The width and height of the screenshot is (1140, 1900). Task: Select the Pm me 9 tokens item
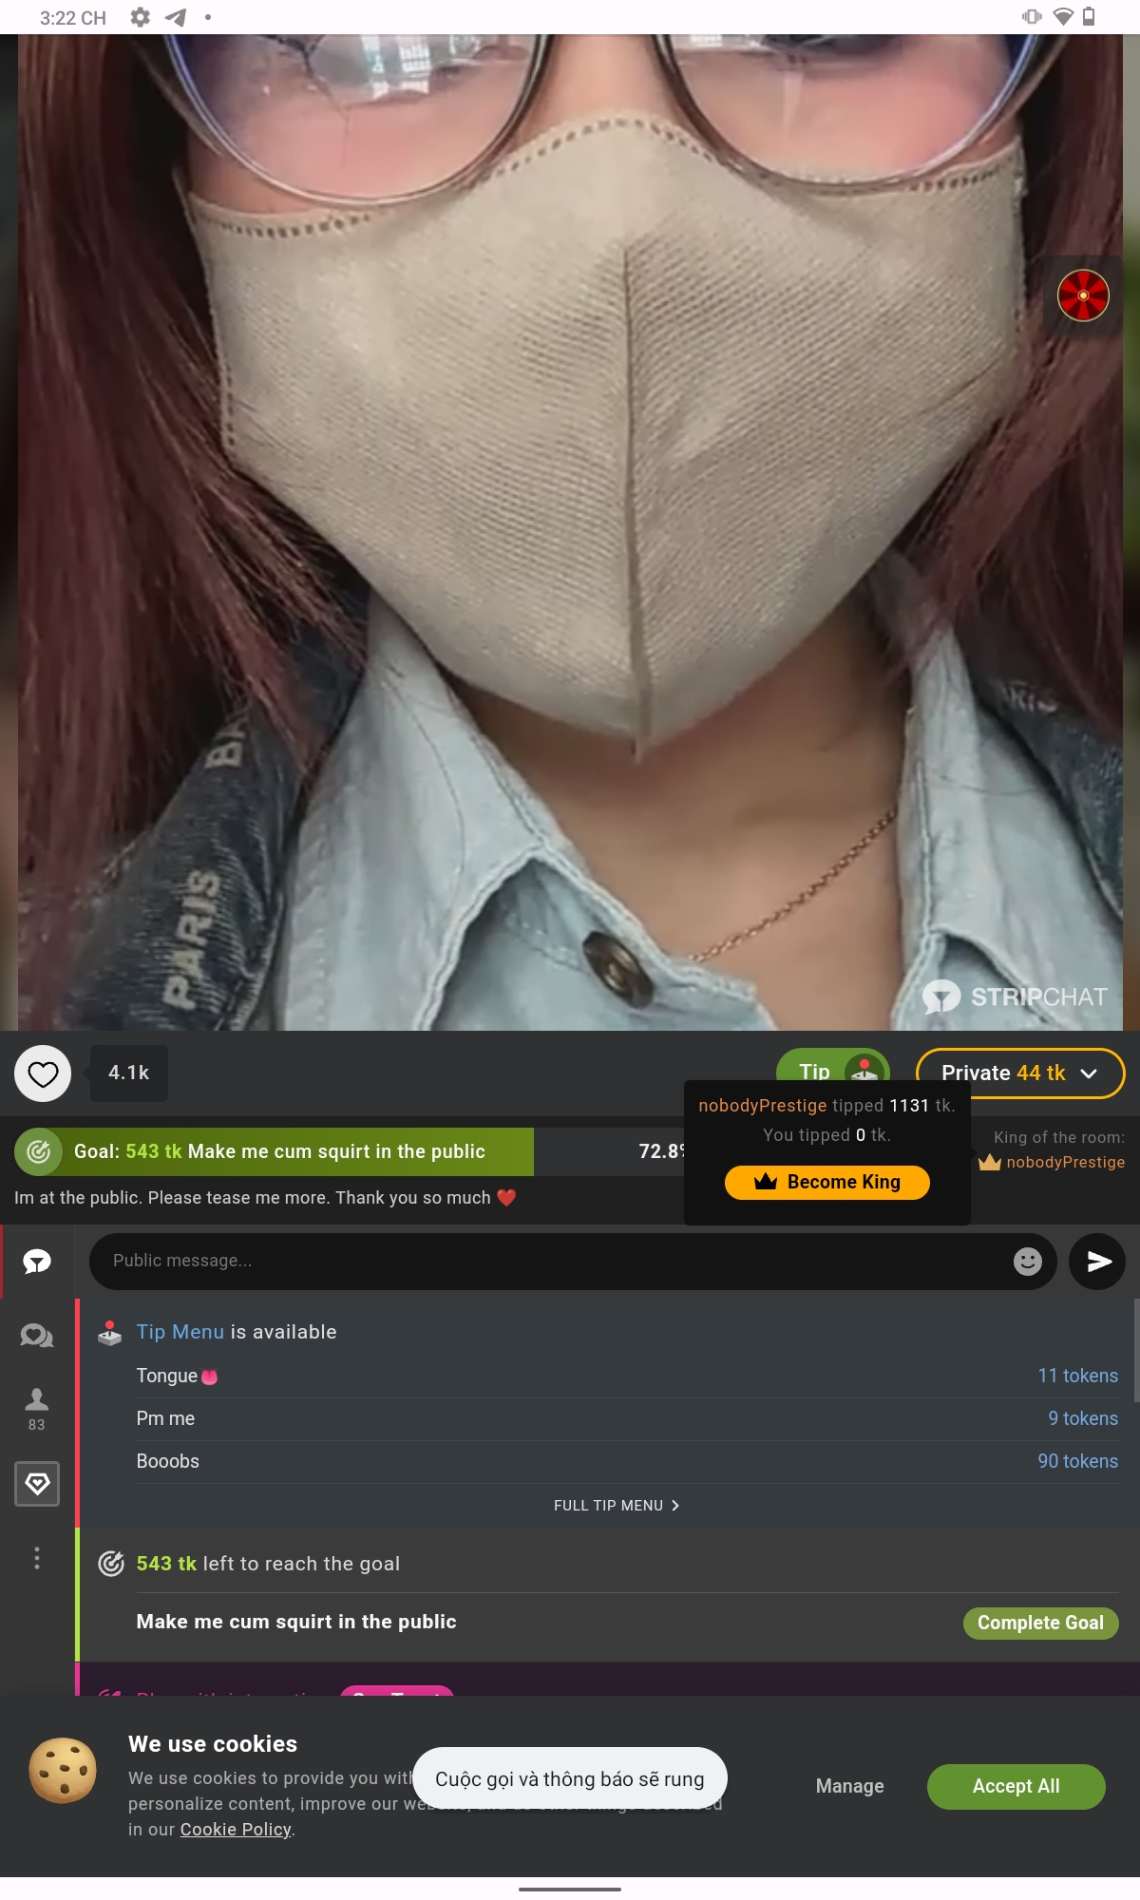627,1418
